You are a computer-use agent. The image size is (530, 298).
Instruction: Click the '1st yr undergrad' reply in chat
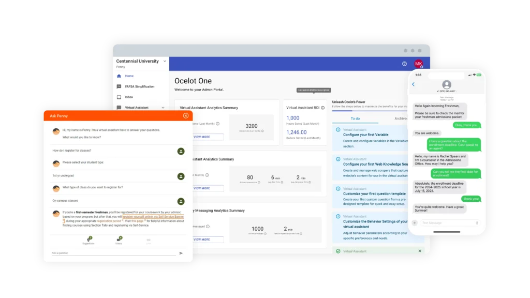(63, 176)
